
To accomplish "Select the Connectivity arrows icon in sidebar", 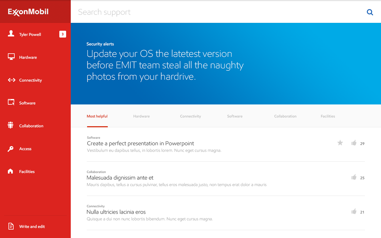I will point(11,80).
